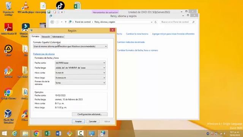
Task: Open the Hora corta format dropdown
Action: pyautogui.click(x=80, y=73)
